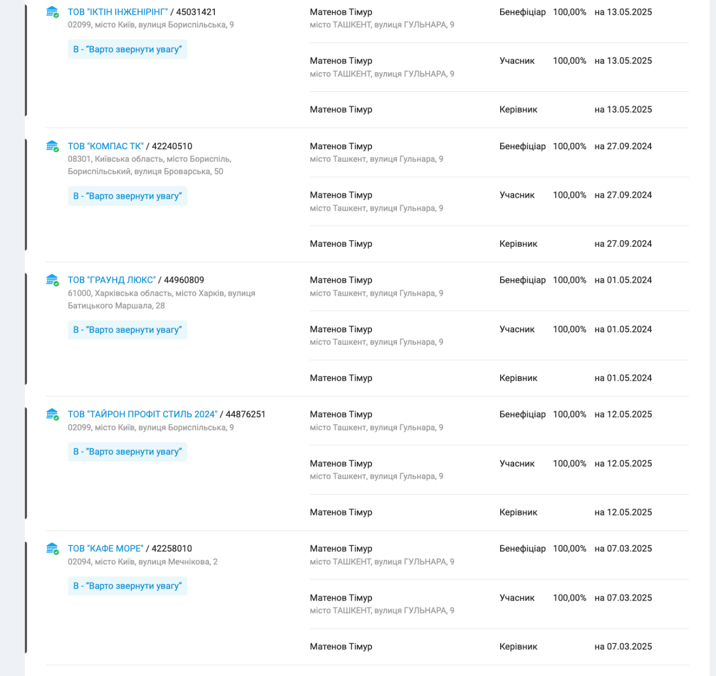The image size is (716, 676).
Task: Open ТОВ "КАФЕ МОРЕ" company link
Action: coord(105,548)
